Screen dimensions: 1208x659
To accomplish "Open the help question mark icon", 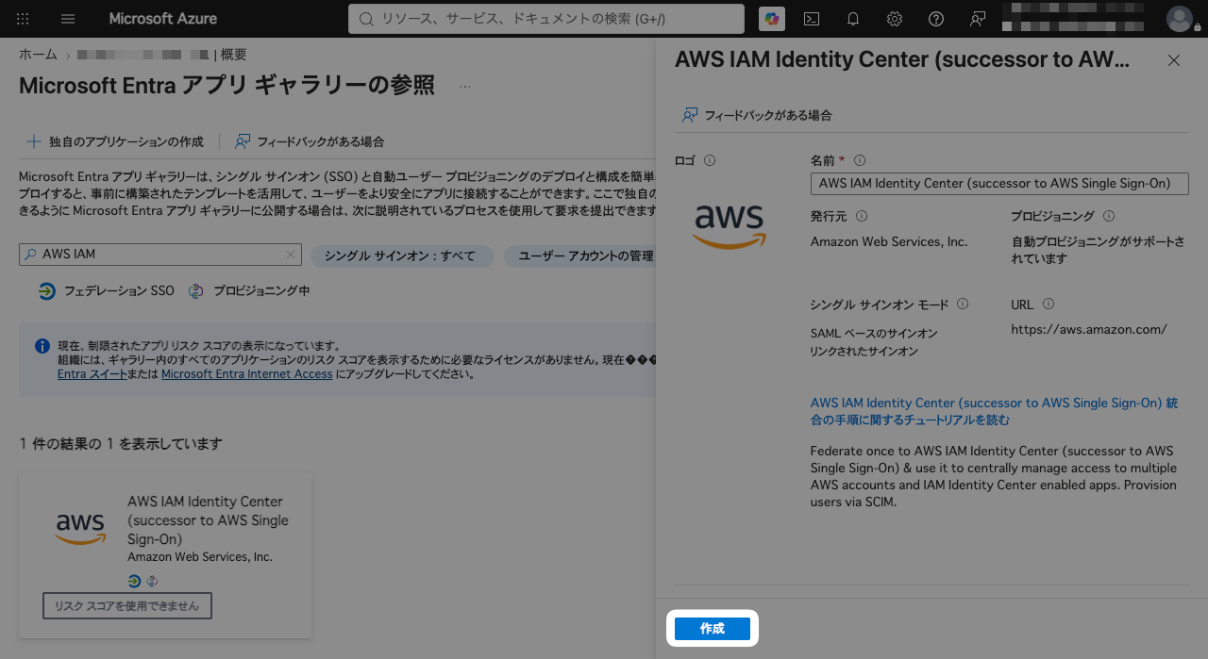I will (936, 19).
